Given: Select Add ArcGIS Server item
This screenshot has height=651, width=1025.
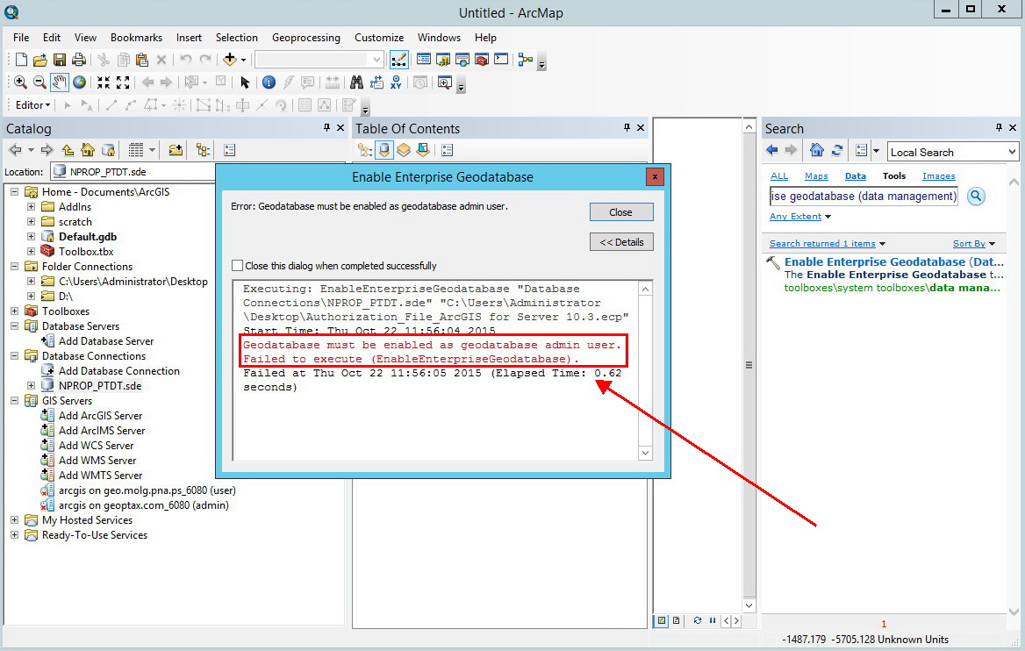Looking at the screenshot, I should (x=100, y=416).
